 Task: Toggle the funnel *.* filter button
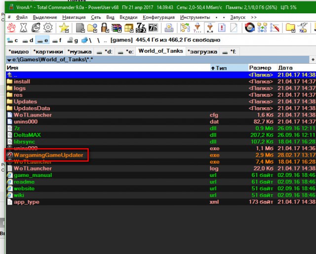pyautogui.click(x=210, y=28)
